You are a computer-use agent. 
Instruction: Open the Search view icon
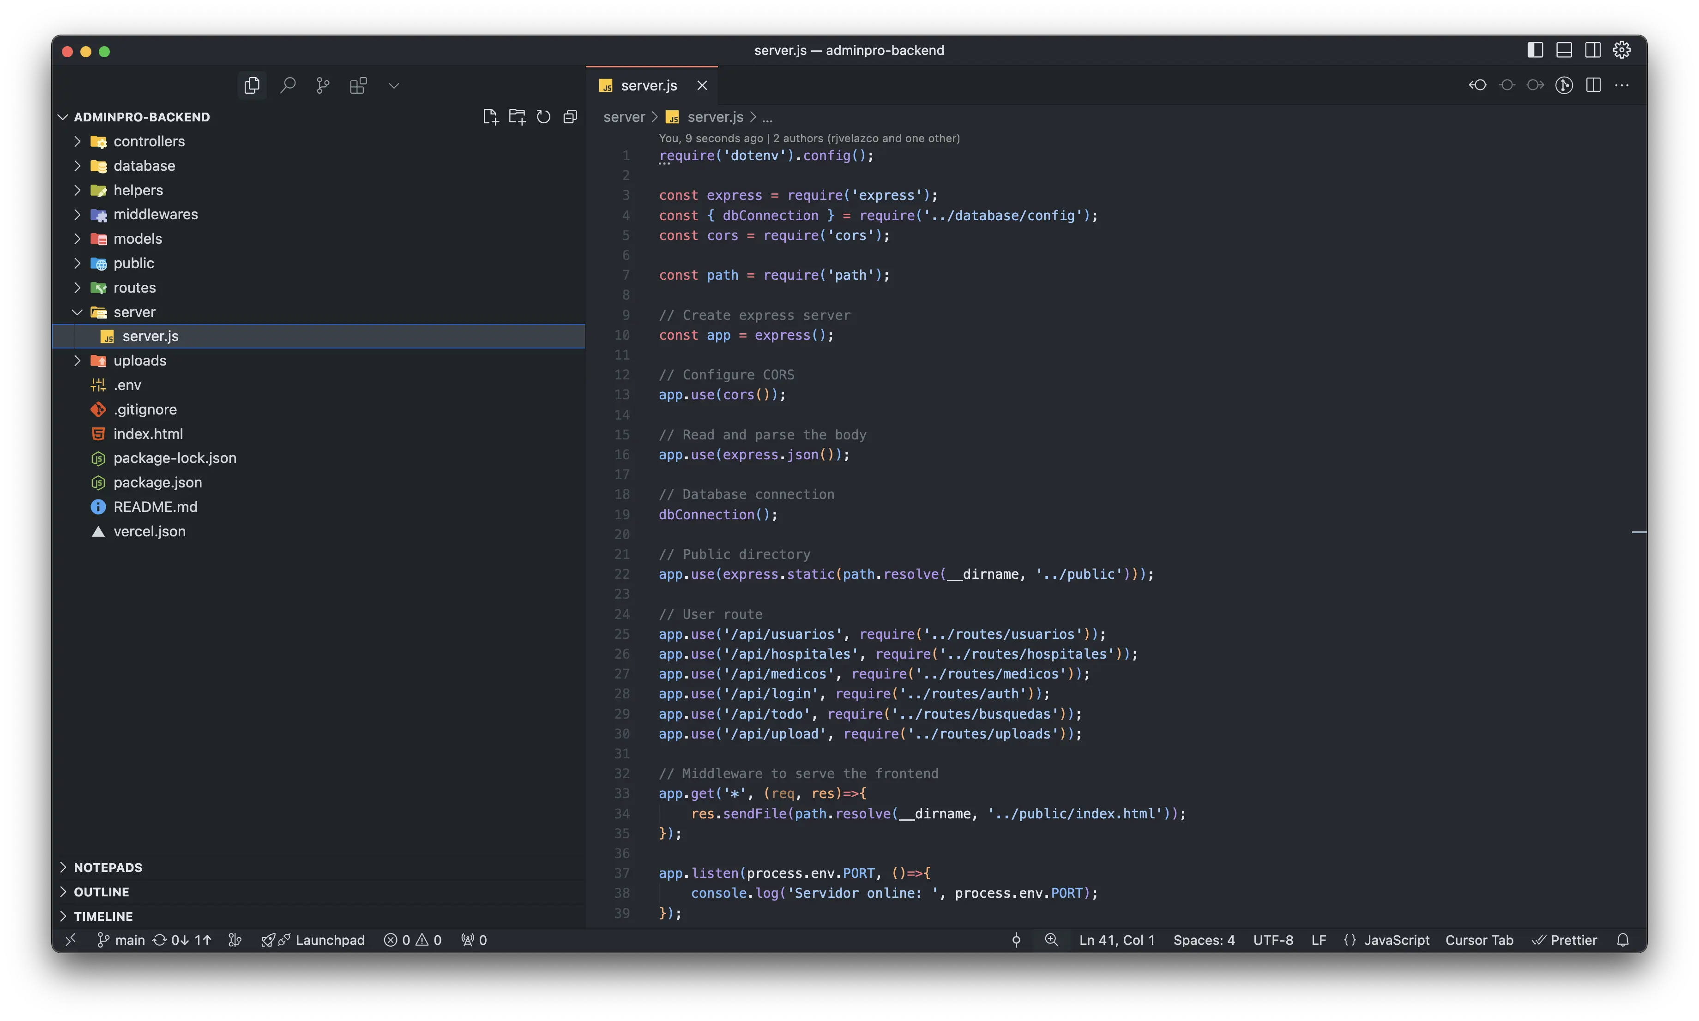(288, 85)
